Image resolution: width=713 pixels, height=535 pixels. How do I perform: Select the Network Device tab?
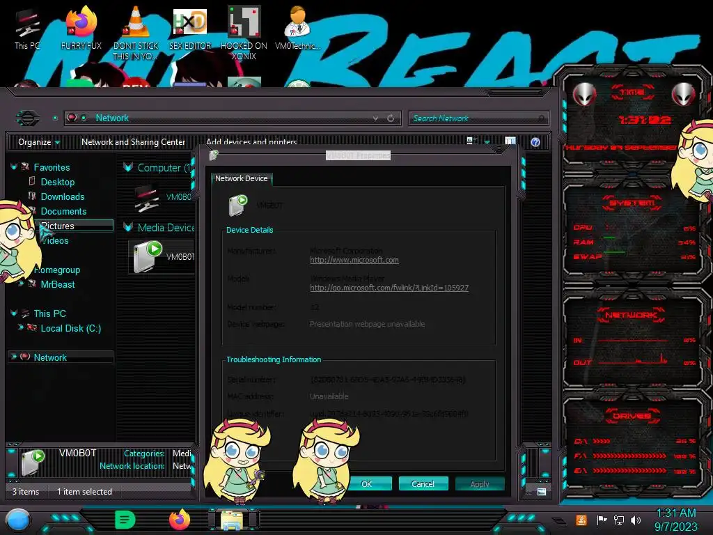tap(241, 178)
